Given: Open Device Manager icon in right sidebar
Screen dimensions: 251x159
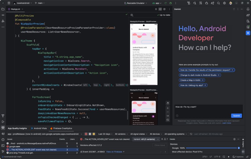Looking at the screenshot, I should click(248, 21).
